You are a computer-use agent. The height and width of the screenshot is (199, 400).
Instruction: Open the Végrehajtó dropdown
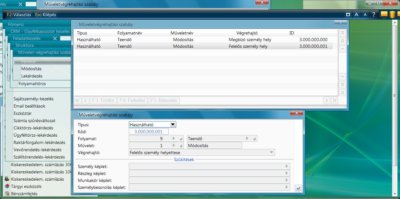[x=271, y=152]
